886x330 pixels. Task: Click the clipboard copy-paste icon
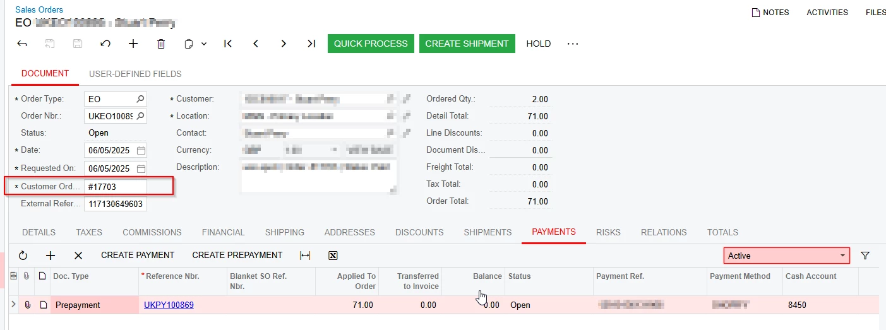click(189, 44)
